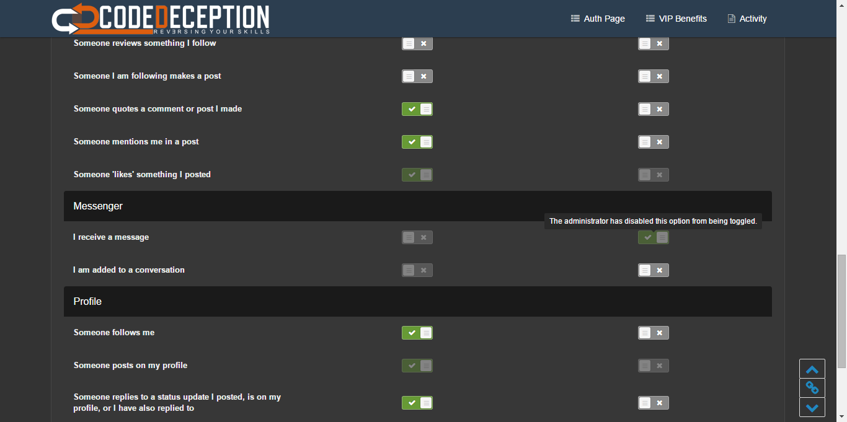
Task: Click the scroll-up chevron button
Action: [812, 369]
